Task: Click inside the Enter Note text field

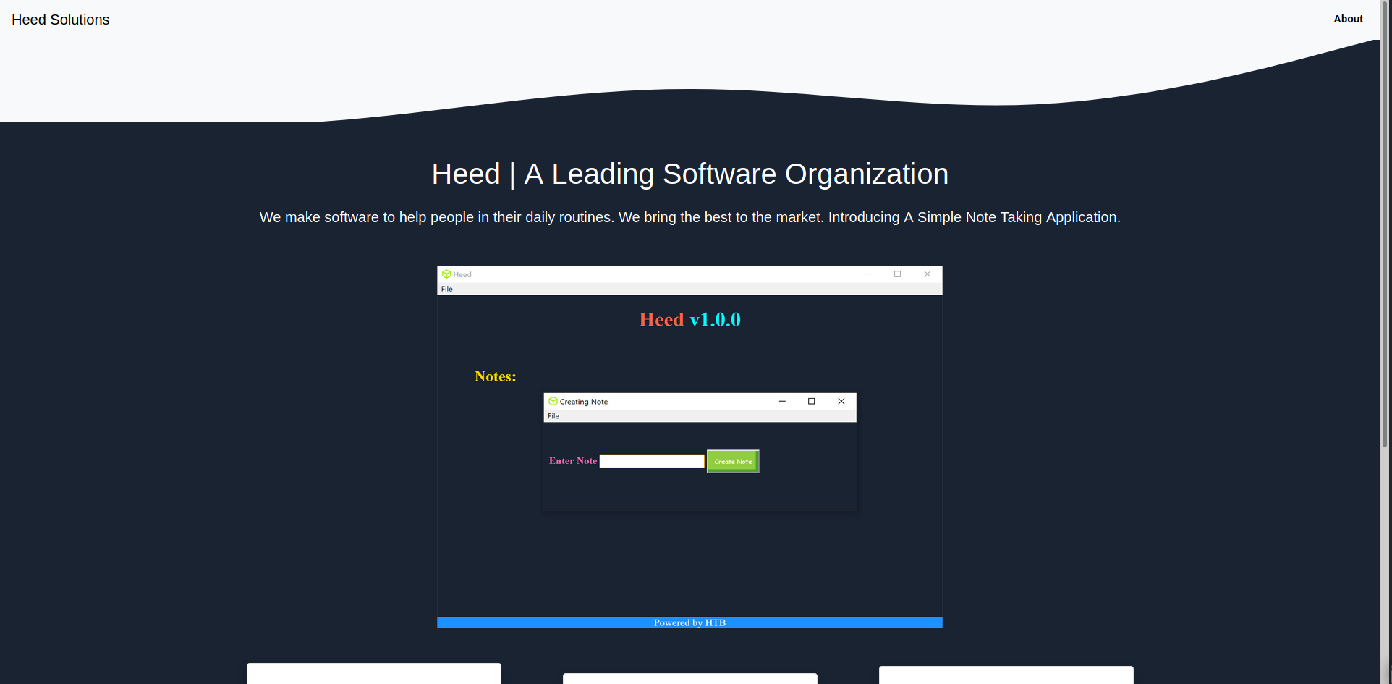Action: (651, 461)
